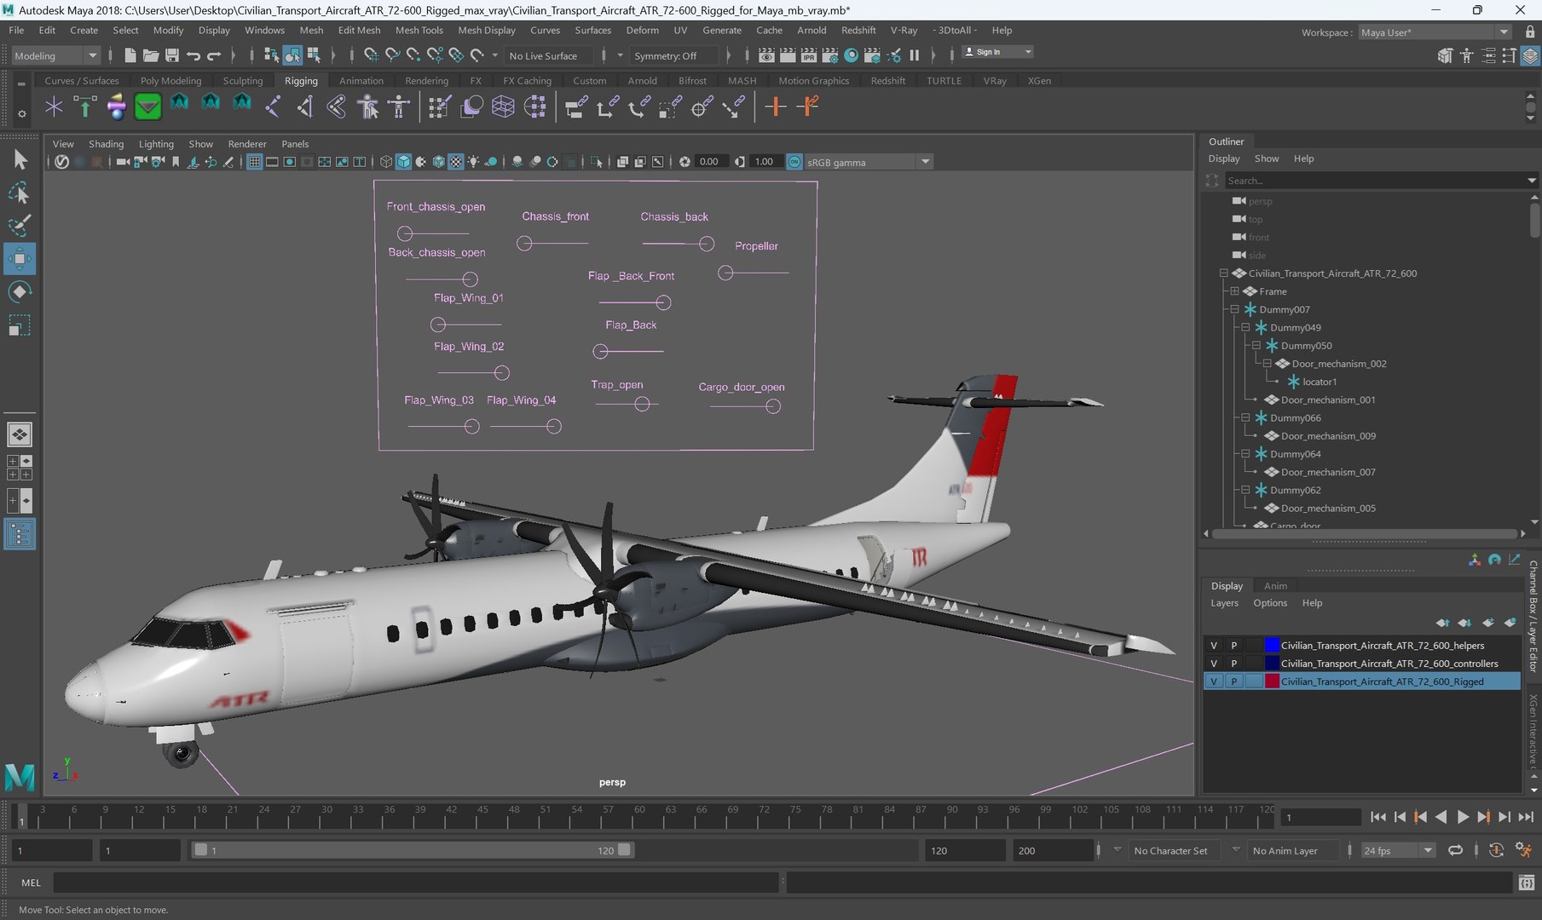Open the Mesh Tools menu
The height and width of the screenshot is (920, 1542).
point(419,30)
